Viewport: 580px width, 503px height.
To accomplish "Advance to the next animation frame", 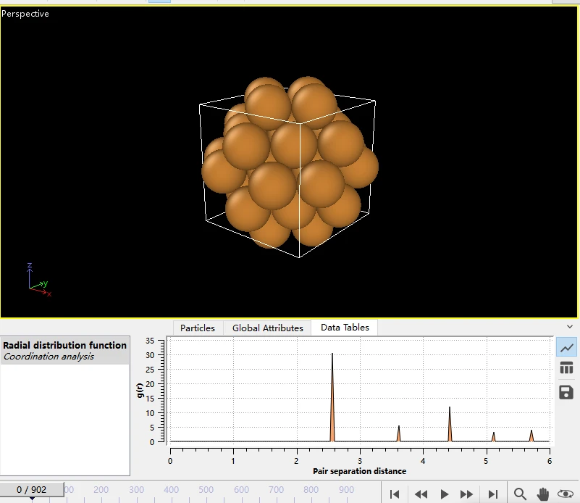I will [467, 494].
